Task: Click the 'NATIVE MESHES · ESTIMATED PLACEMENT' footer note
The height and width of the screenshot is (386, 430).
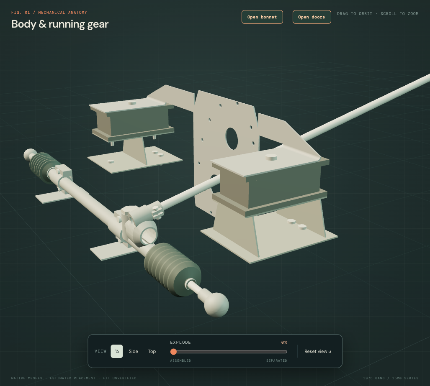Action: click(x=74, y=378)
